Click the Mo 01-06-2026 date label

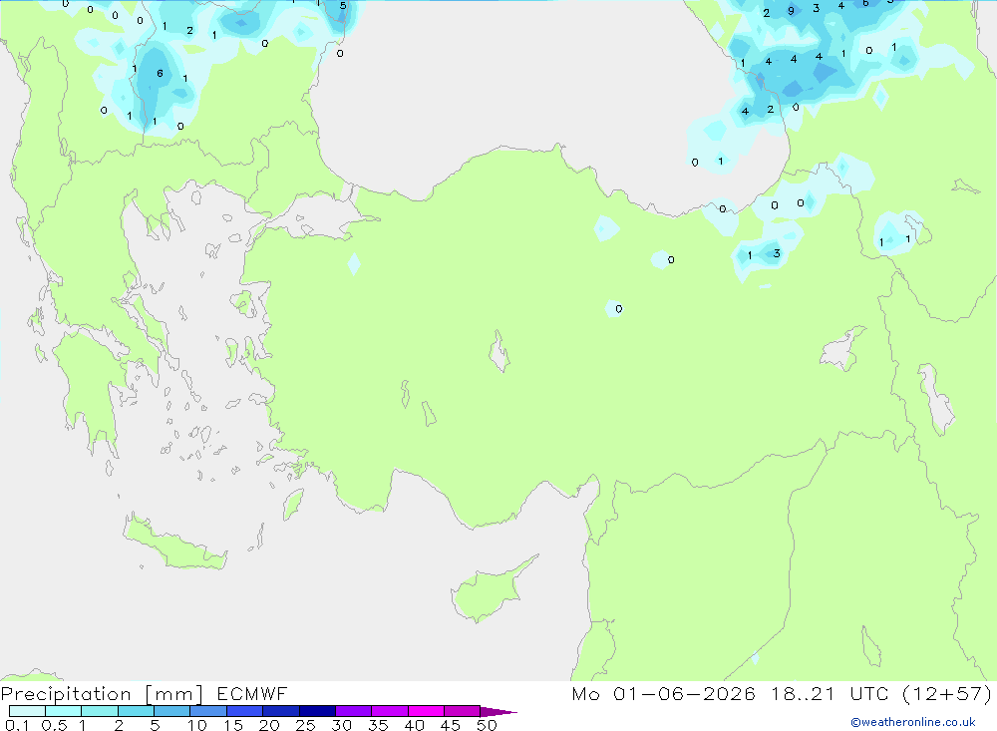click(x=663, y=693)
